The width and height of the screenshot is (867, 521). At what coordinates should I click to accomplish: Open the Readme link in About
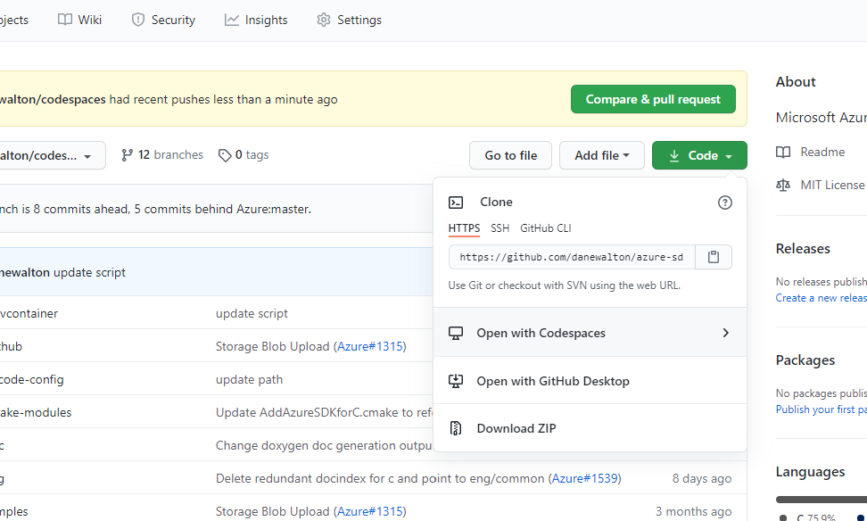click(822, 152)
